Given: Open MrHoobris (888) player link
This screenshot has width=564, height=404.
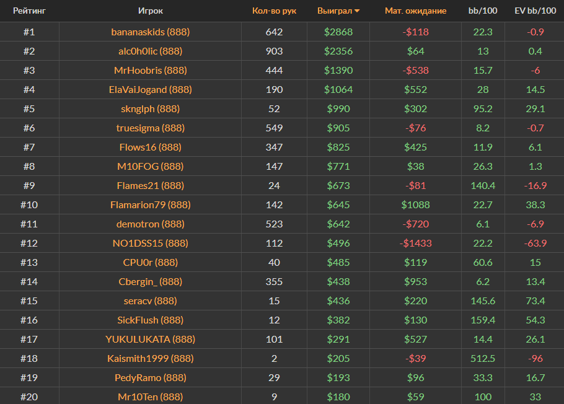Looking at the screenshot, I should click(x=151, y=70).
